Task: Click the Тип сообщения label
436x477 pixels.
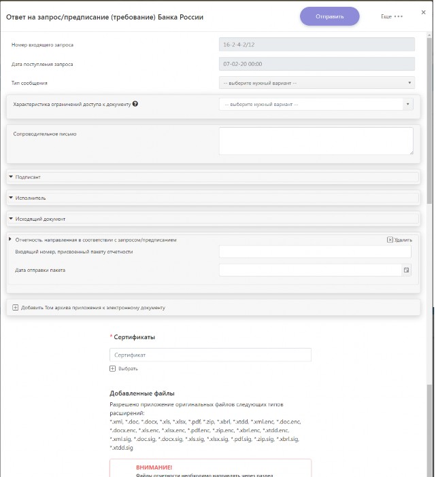Action: [29, 83]
